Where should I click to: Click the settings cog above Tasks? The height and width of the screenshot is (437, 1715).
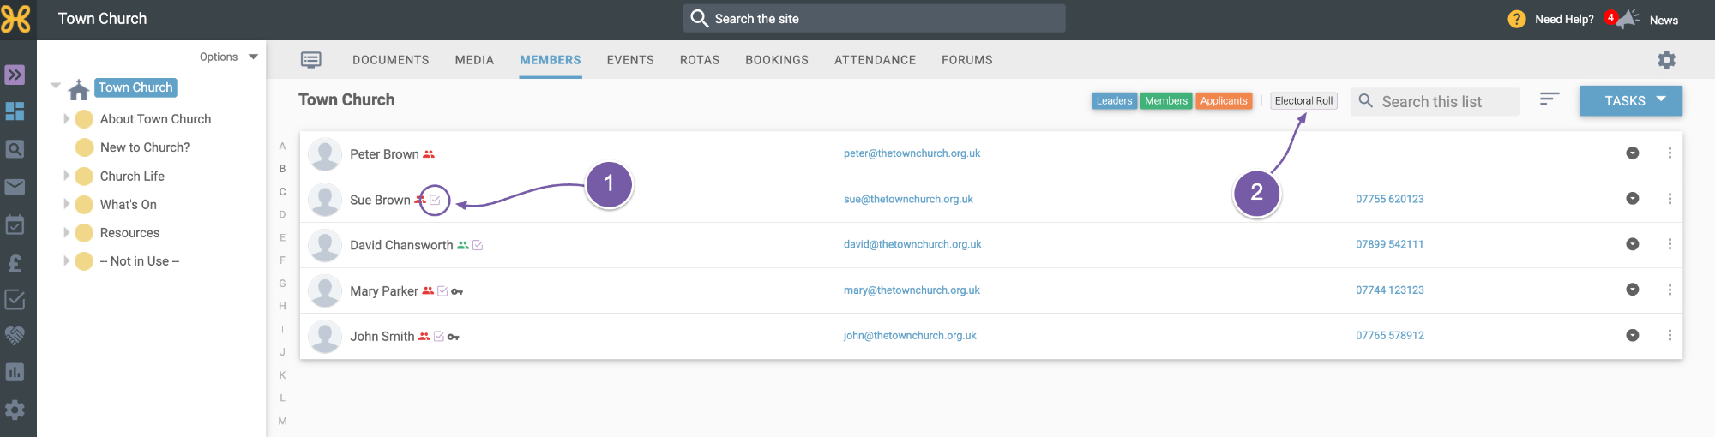(x=1666, y=60)
